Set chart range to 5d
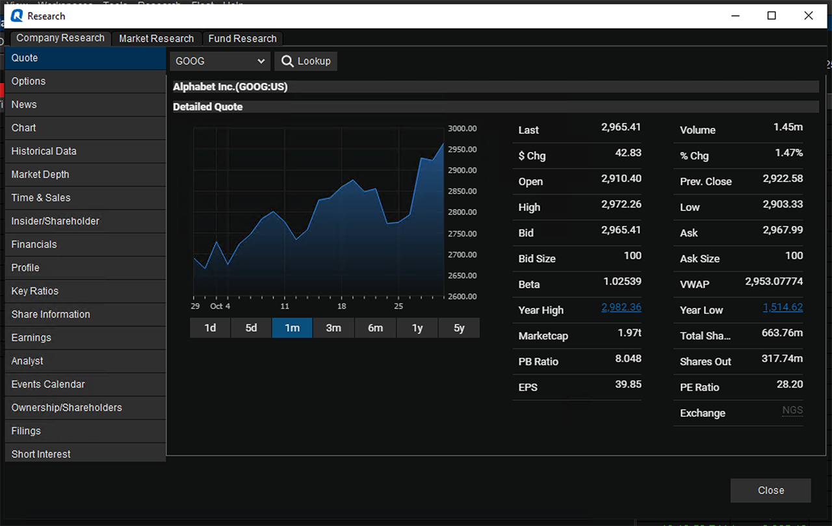The height and width of the screenshot is (526, 832). 252,328
